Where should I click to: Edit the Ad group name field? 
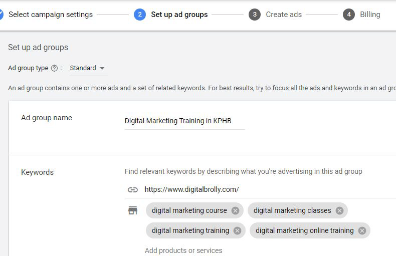point(184,121)
